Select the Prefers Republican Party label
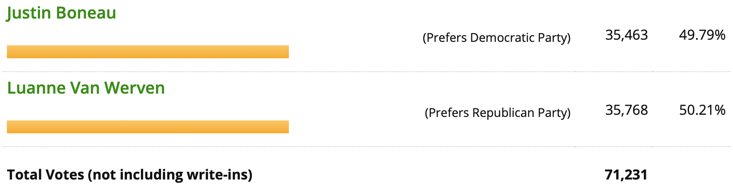The width and height of the screenshot is (733, 189). coord(498,113)
